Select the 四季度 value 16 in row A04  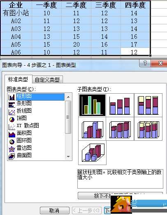(x=135, y=36)
